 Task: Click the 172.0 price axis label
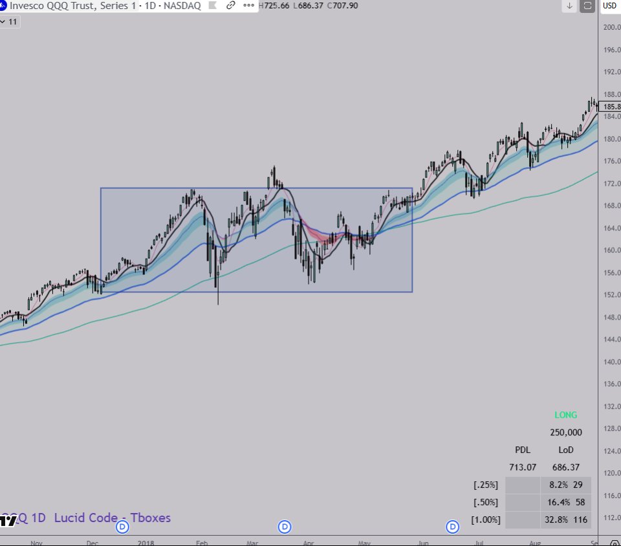pos(611,183)
